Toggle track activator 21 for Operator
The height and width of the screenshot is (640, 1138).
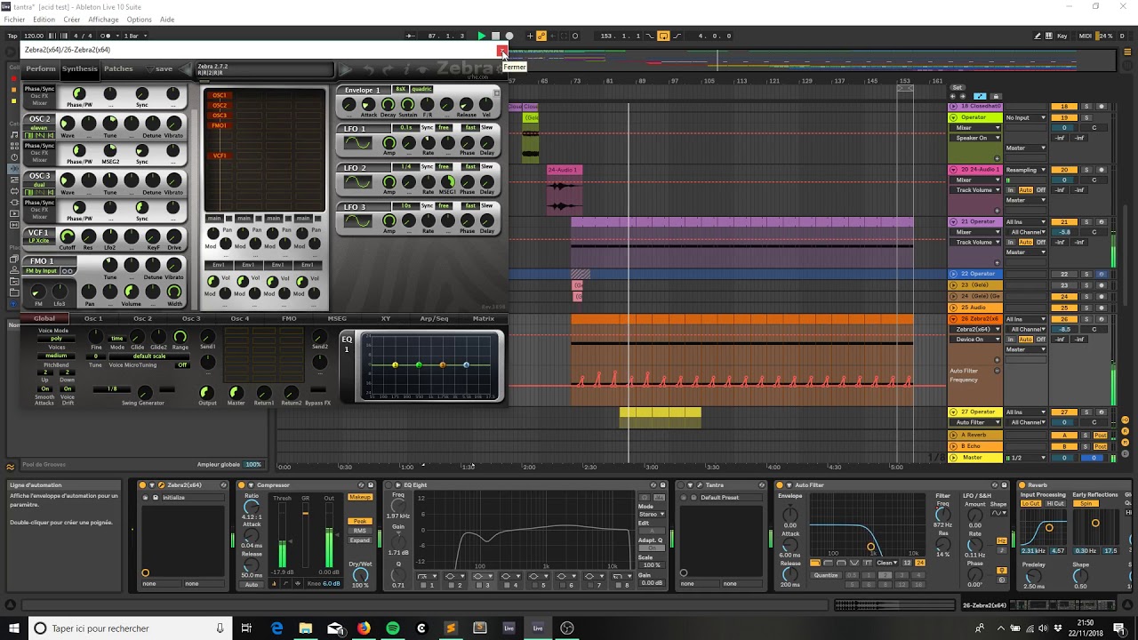(1064, 221)
